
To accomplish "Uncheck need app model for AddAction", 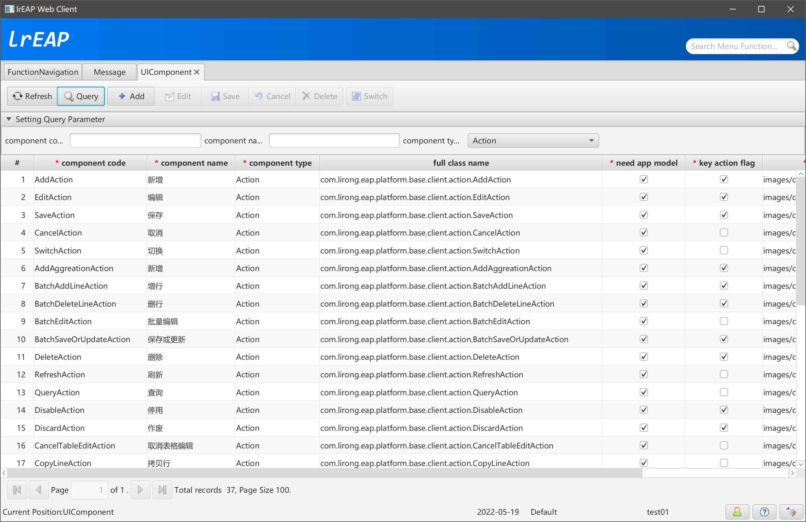I will click(643, 179).
